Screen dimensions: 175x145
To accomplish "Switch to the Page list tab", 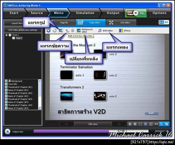I will click(x=64, y=23).
